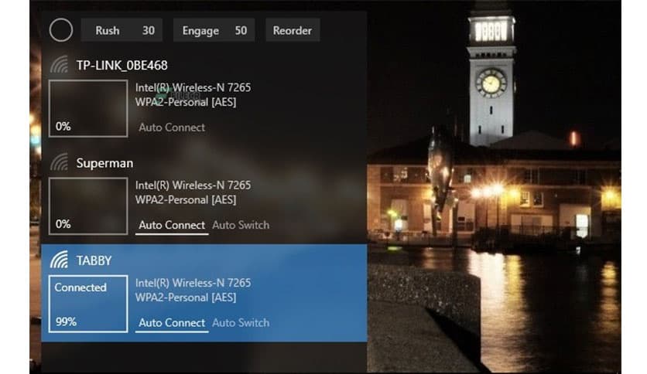Click the Connected 99% box for TABBY

coord(88,304)
